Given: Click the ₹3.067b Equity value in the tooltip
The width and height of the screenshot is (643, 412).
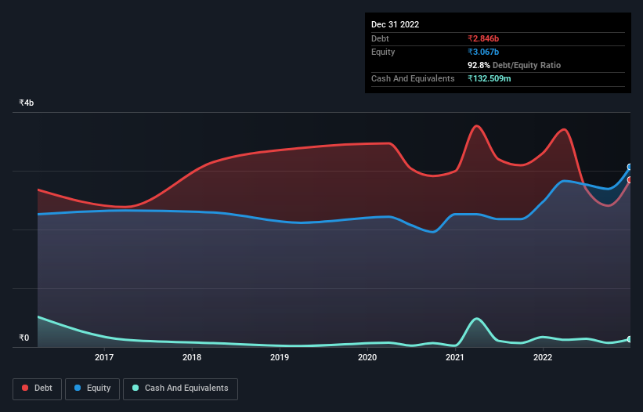Looking at the screenshot, I should [x=483, y=52].
